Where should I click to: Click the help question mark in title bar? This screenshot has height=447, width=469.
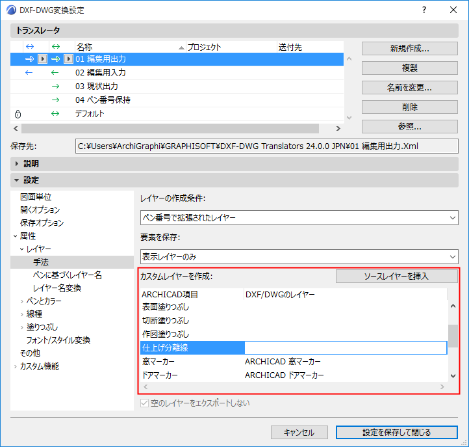424,10
